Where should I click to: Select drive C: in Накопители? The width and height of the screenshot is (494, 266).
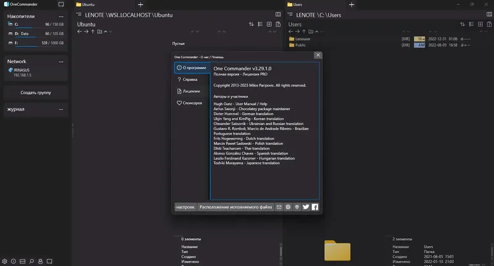[x=36, y=24]
